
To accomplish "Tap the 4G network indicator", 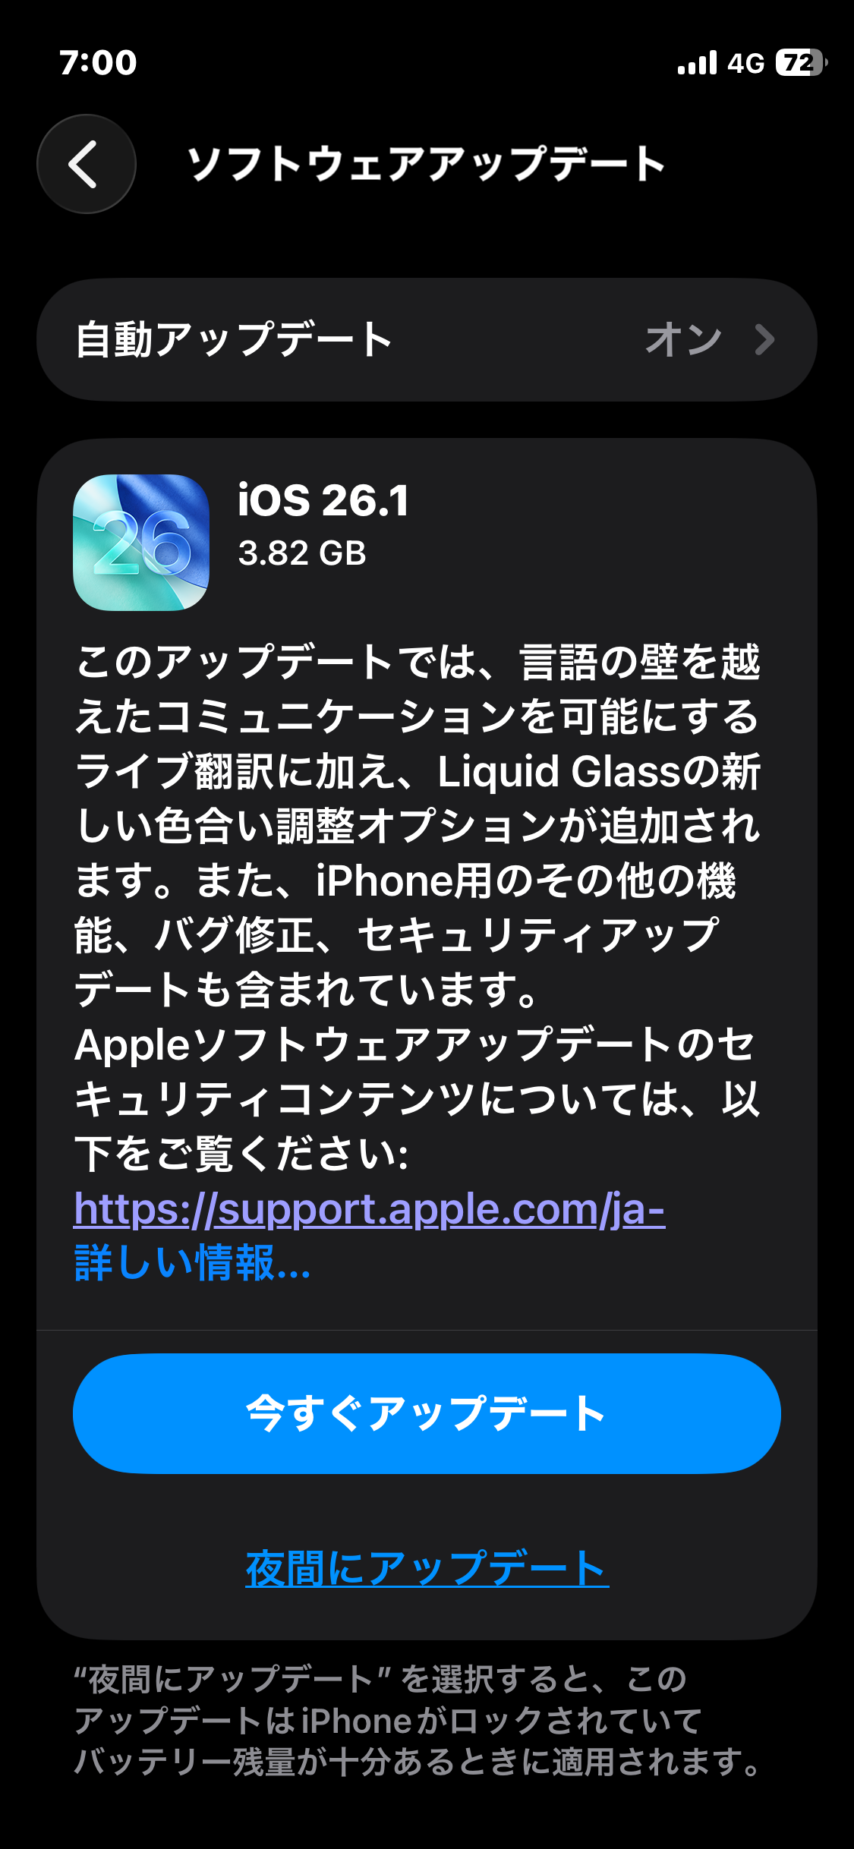I will (745, 63).
